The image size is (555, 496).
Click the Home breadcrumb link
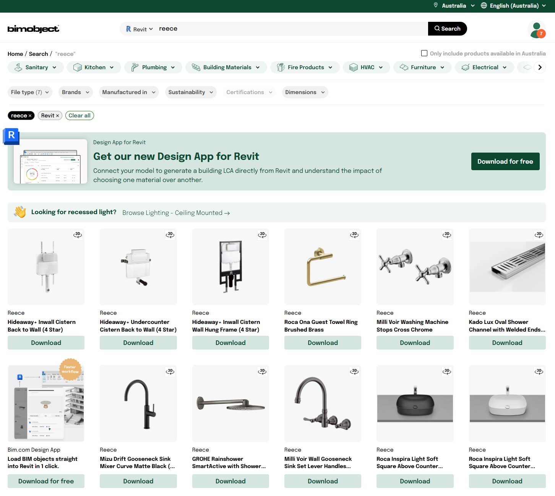[x=15, y=54]
